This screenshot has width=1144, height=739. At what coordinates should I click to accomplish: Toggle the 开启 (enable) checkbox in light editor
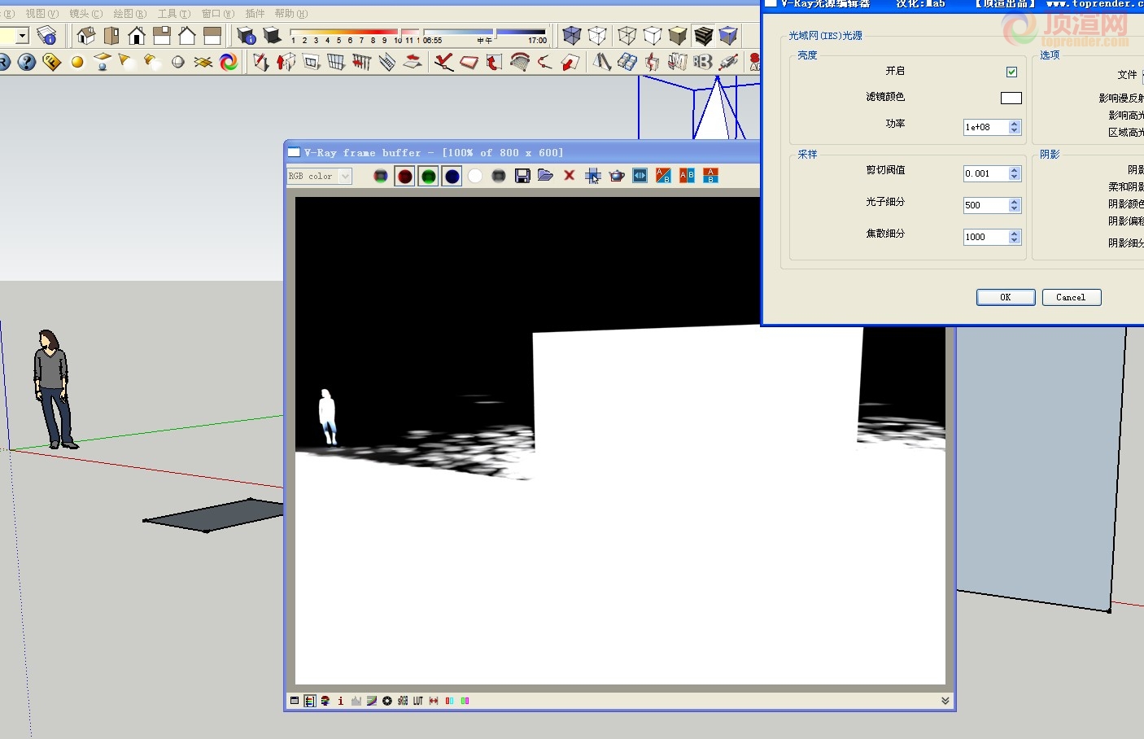tap(1011, 72)
